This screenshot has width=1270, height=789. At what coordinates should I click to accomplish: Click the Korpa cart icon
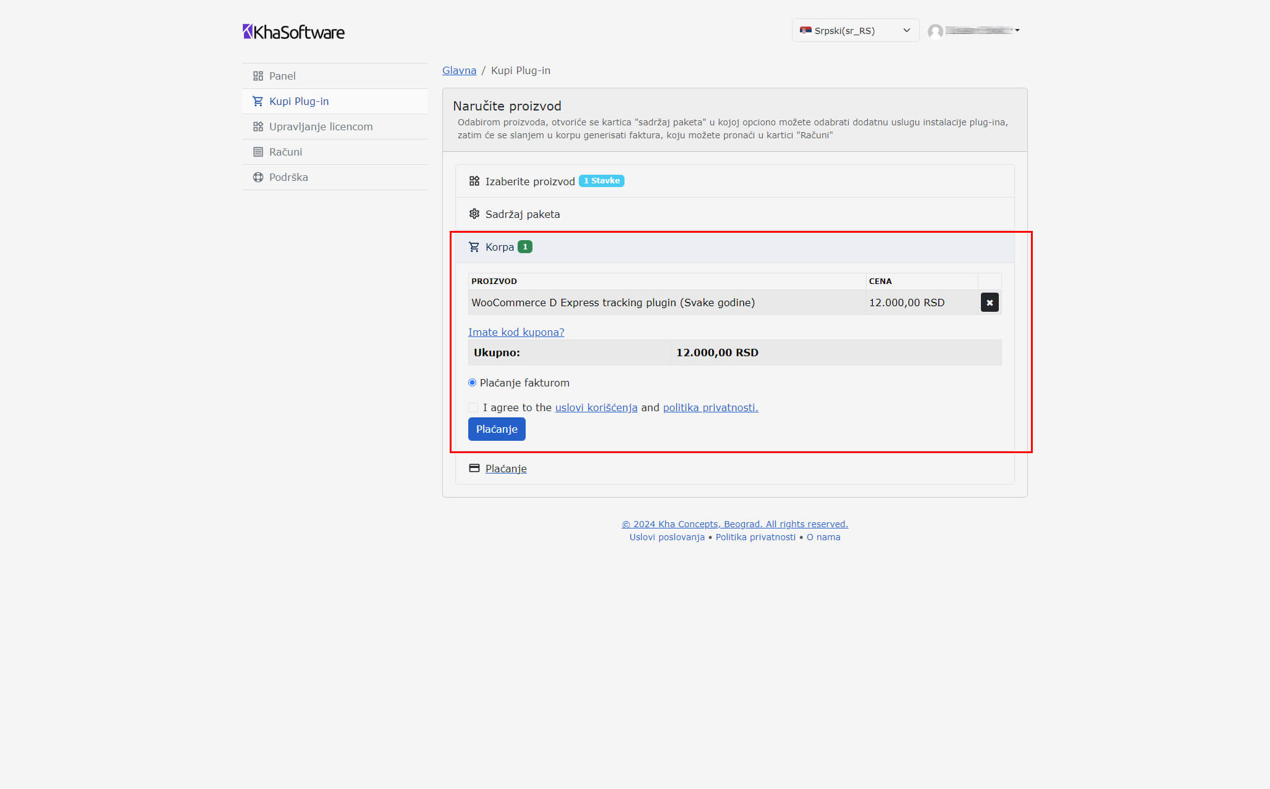pos(474,247)
